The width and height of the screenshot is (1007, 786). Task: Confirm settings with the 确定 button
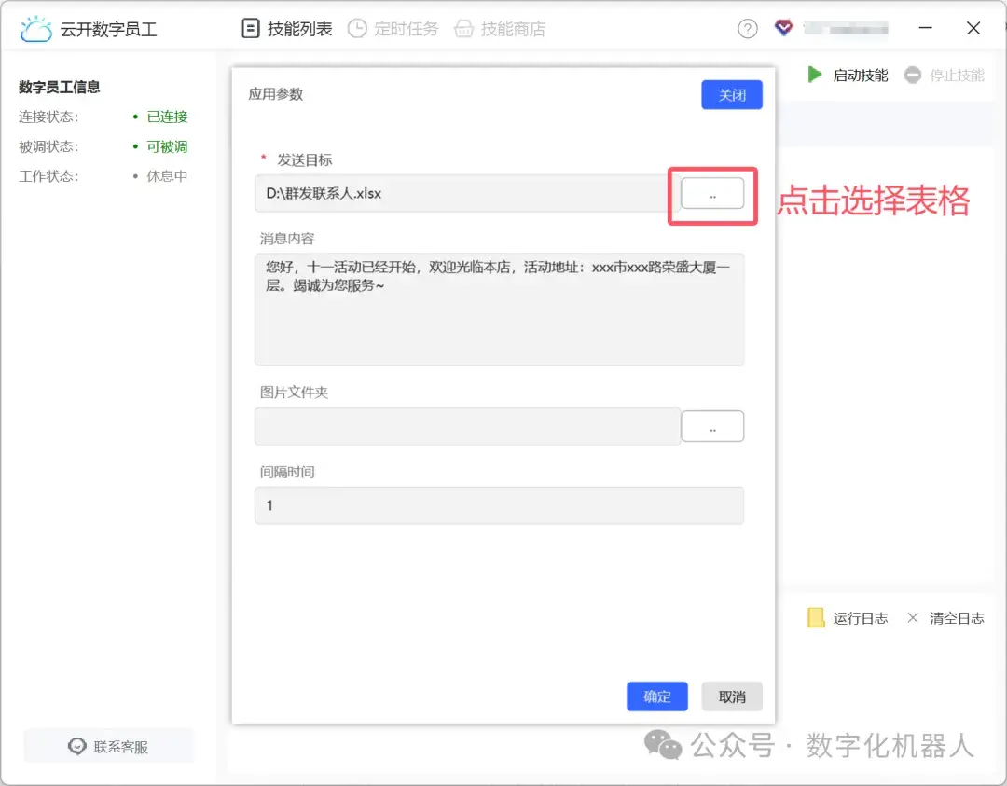(657, 696)
